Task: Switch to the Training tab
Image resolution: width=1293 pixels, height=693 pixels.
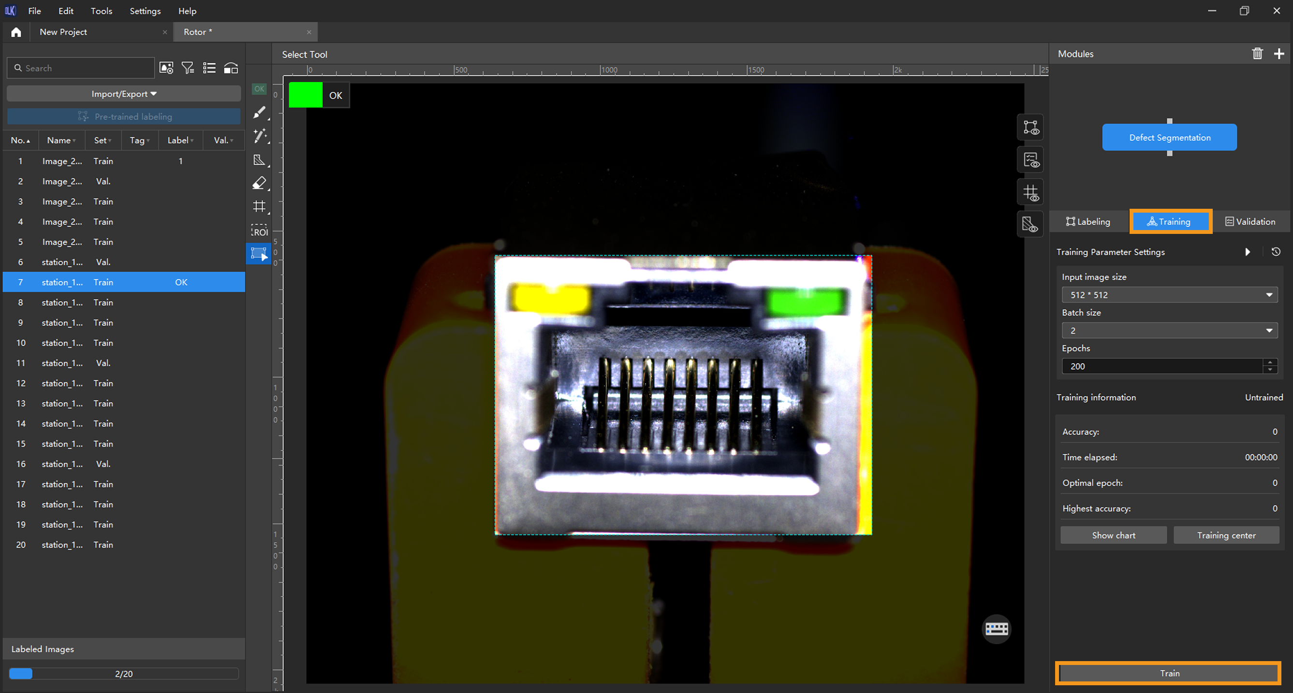Action: (x=1170, y=222)
